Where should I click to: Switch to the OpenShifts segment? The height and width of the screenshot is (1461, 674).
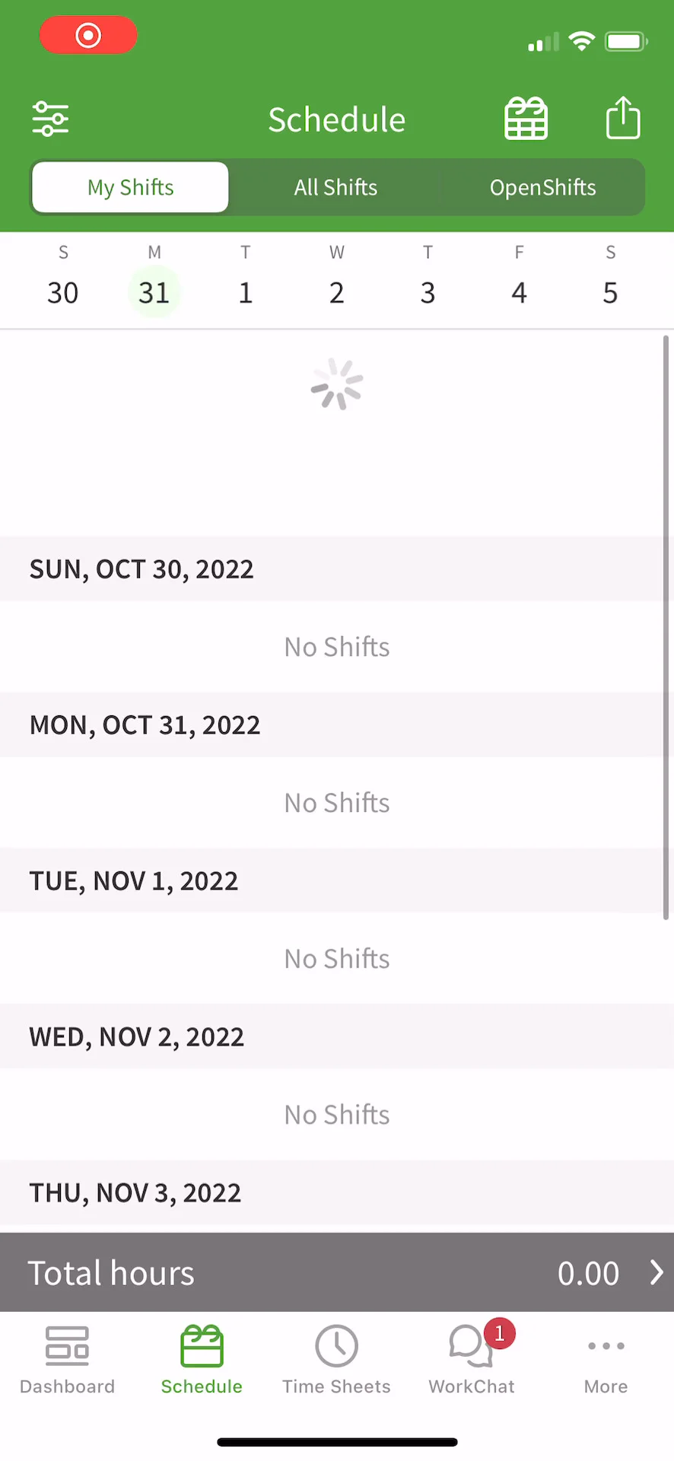pos(542,187)
